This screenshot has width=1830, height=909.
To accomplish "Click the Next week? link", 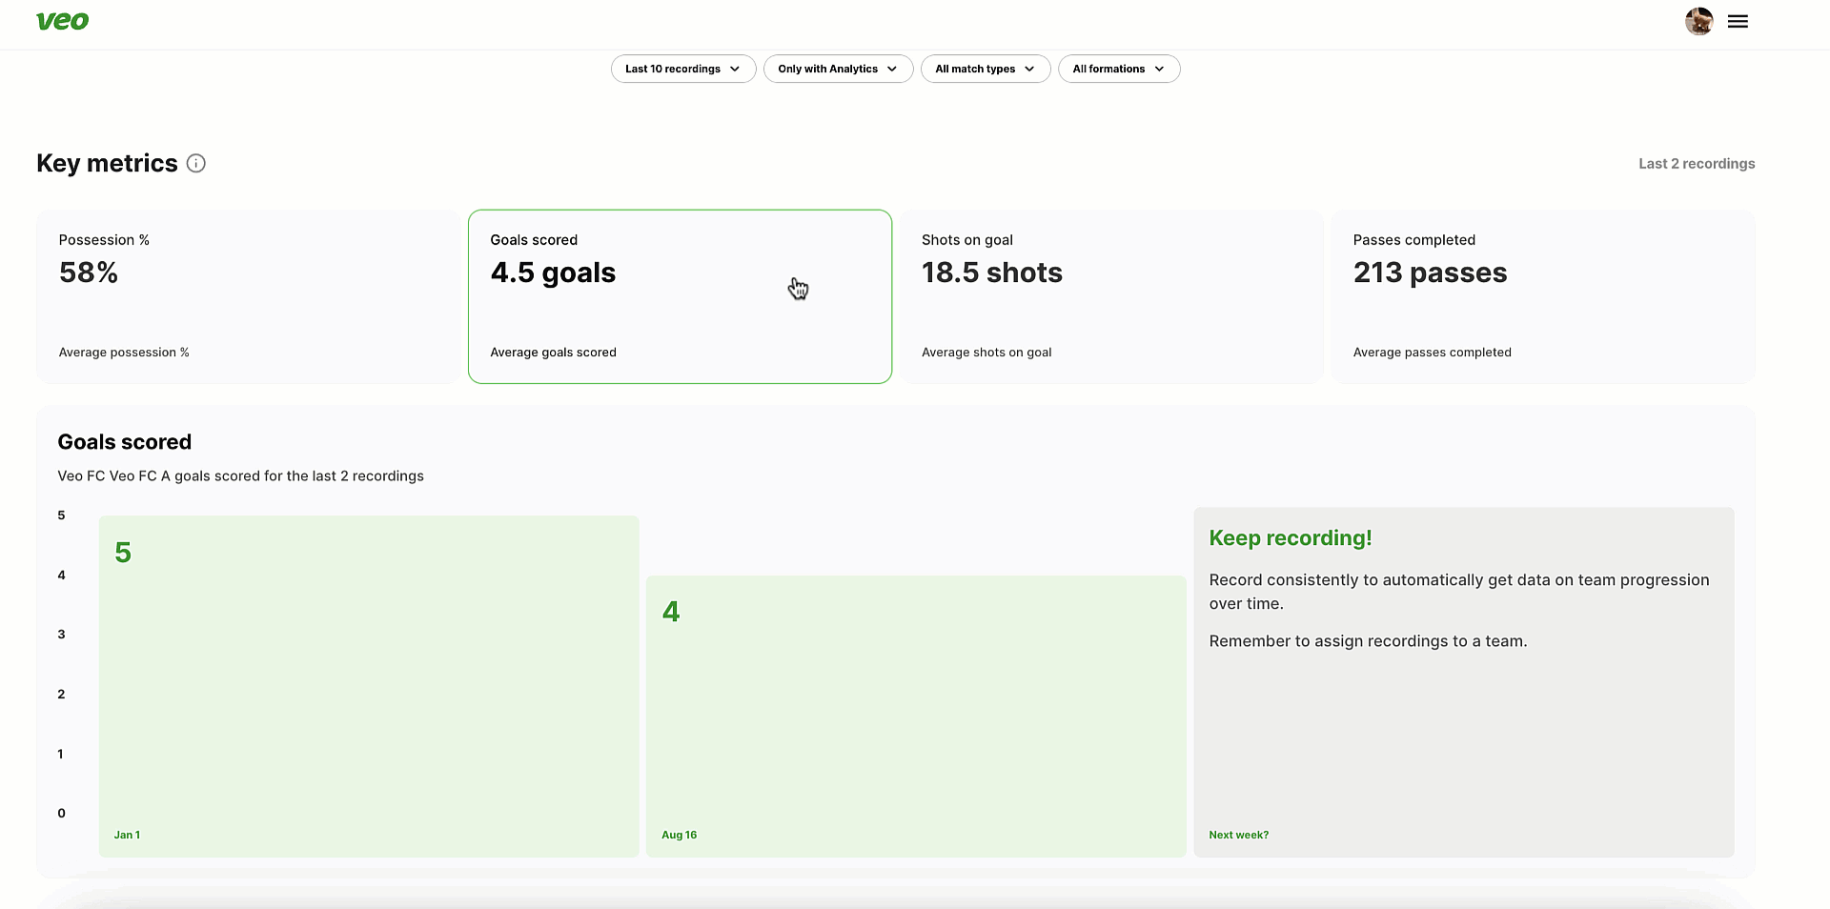I will click(1238, 835).
